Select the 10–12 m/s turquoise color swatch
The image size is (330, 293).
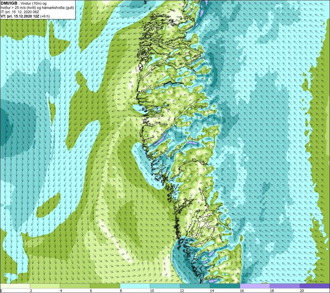point(165,286)
